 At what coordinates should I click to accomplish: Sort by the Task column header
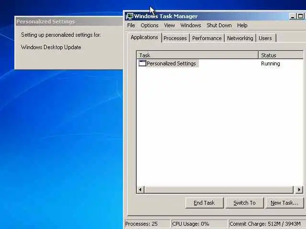click(197, 55)
